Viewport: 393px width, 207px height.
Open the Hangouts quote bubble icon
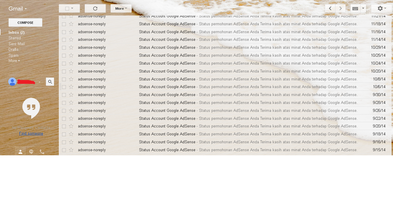pos(31,108)
